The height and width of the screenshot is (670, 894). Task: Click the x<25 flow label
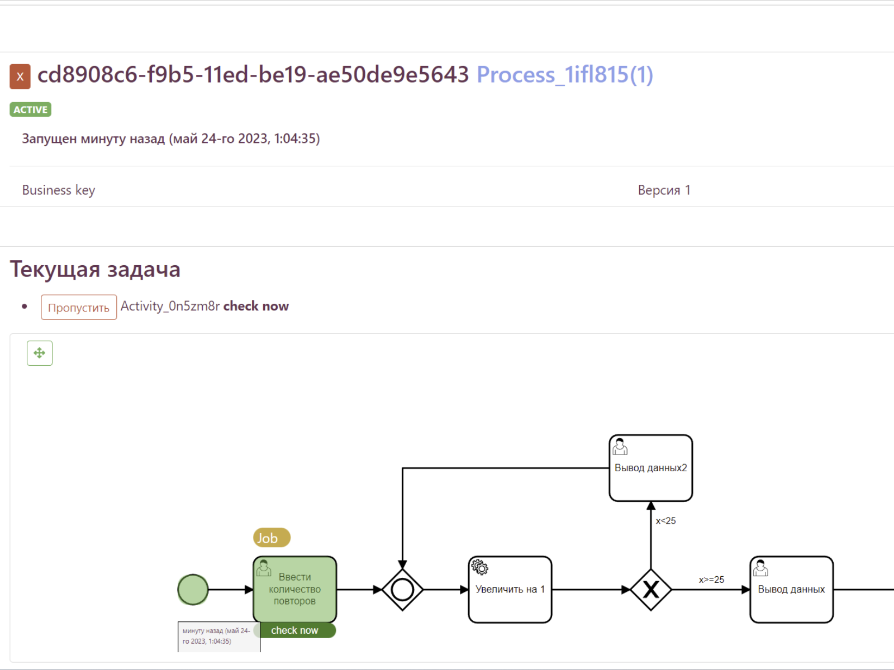pos(665,521)
